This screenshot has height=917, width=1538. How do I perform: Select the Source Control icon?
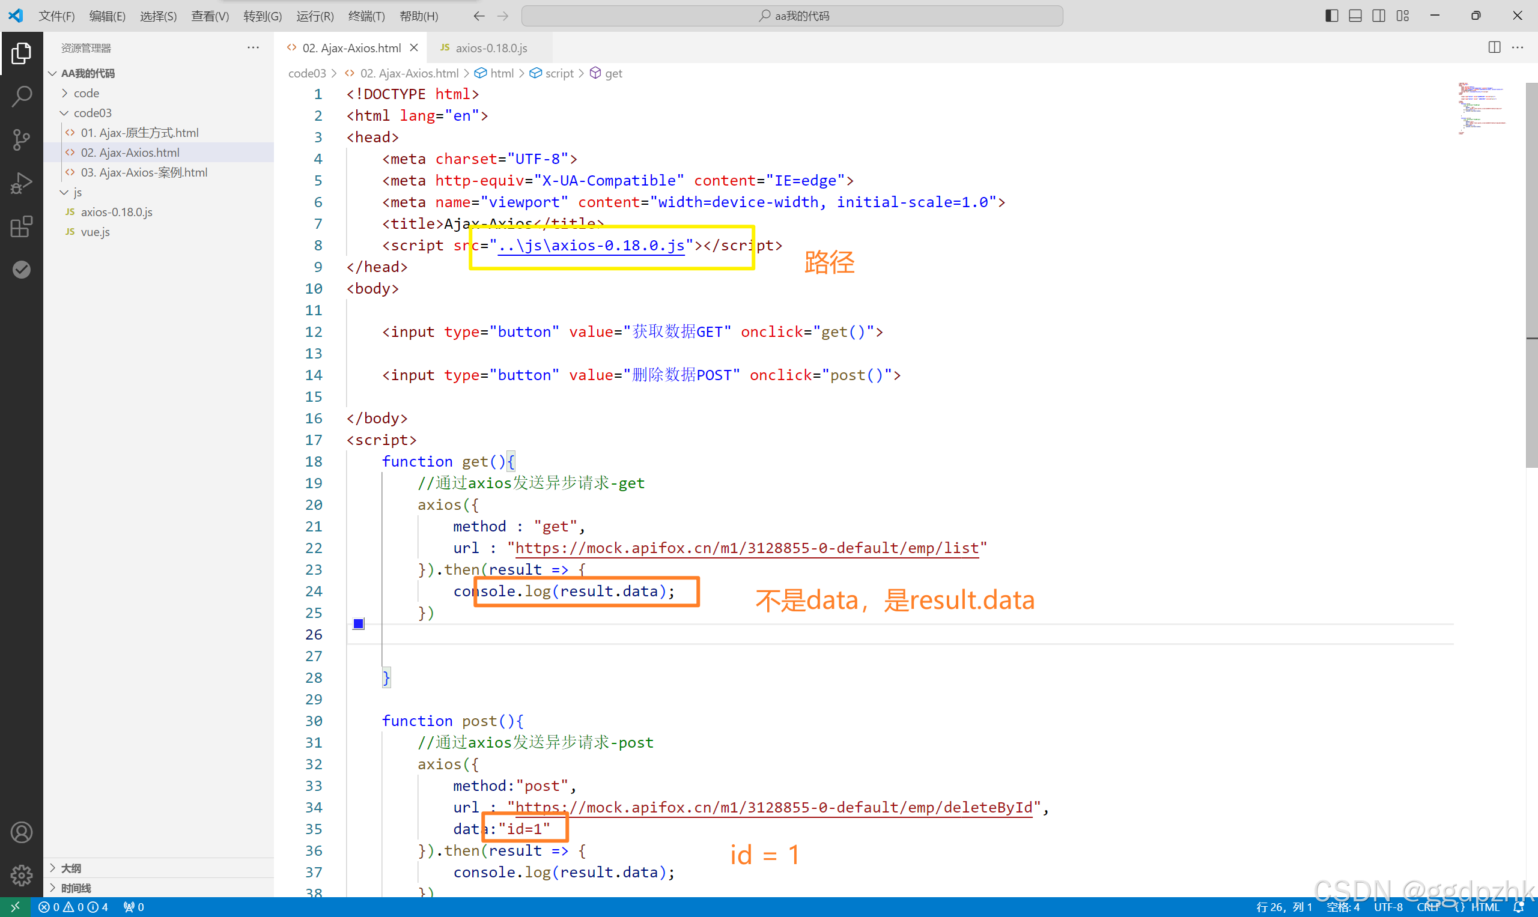(22, 140)
